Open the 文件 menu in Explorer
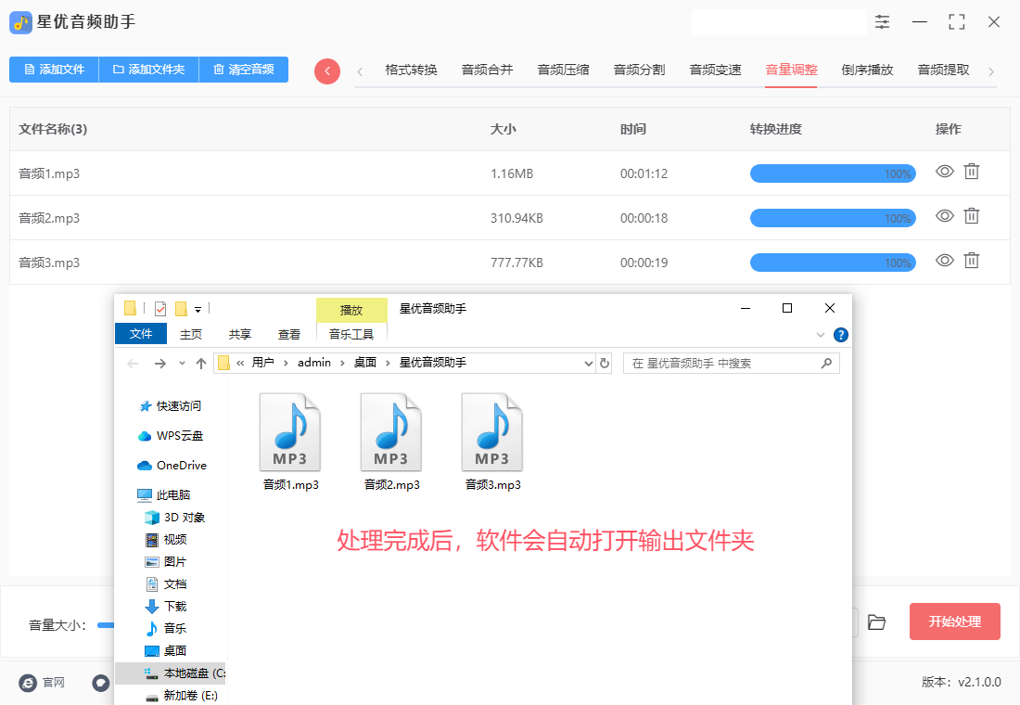 [x=141, y=334]
